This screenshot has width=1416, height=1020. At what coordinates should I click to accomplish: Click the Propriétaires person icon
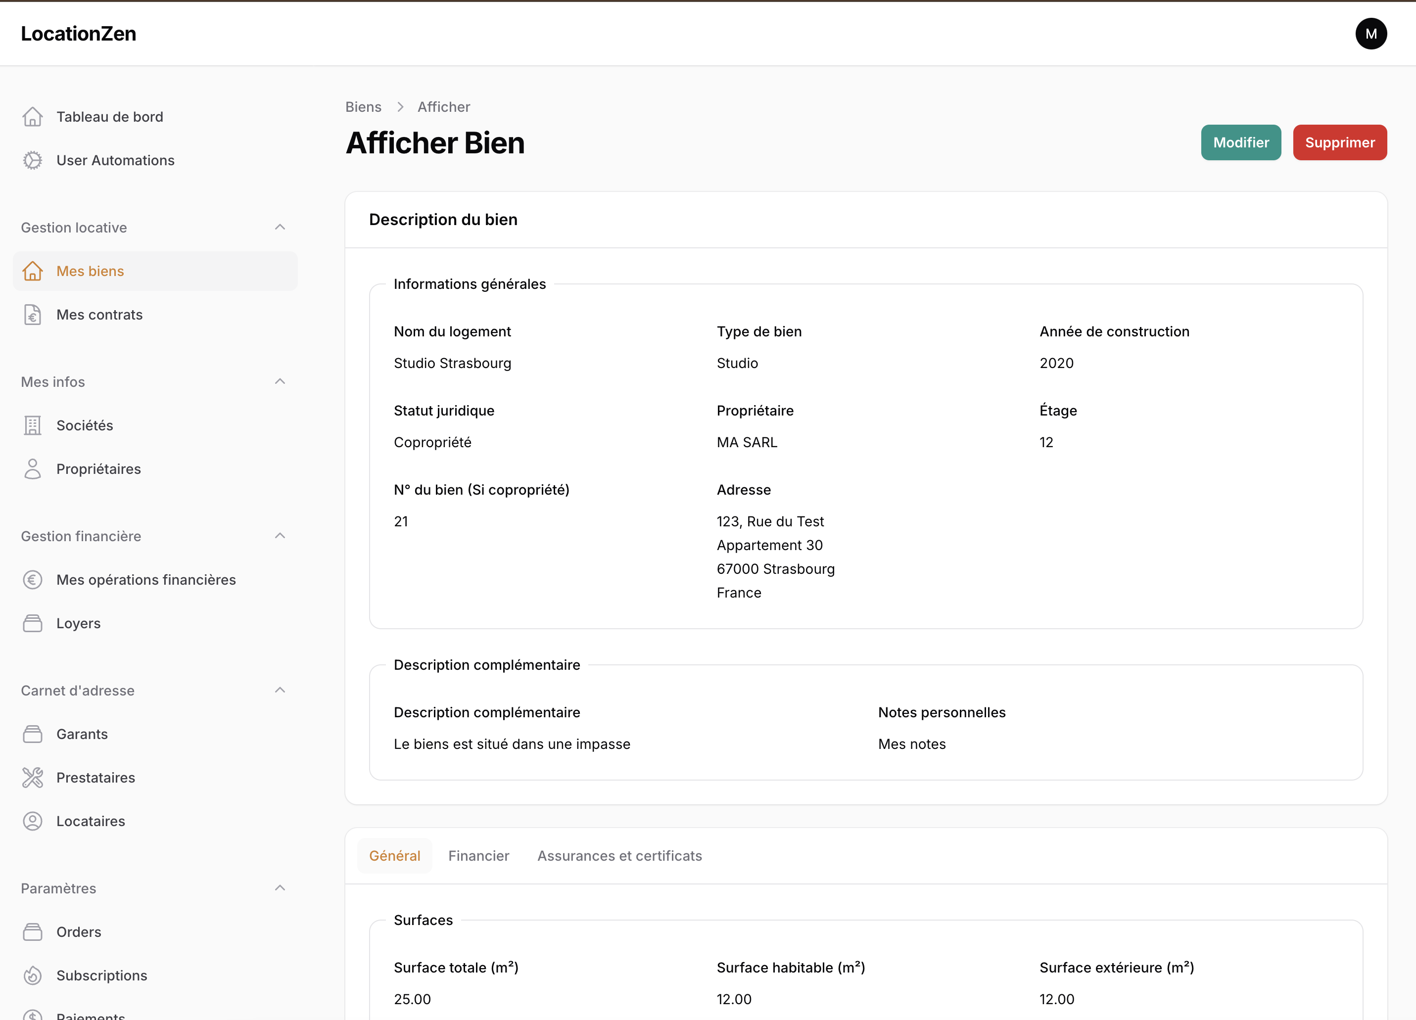33,469
